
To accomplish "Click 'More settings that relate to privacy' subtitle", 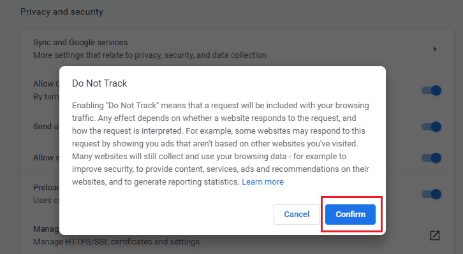I will click(x=150, y=55).
